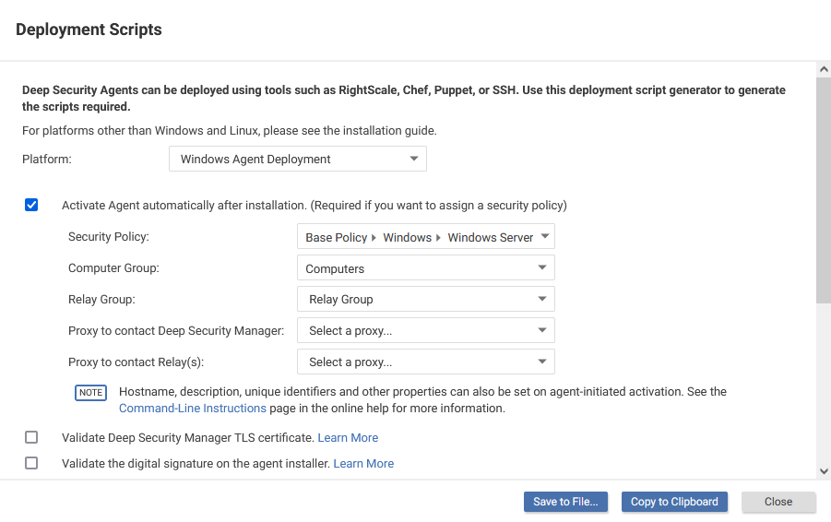Click Learn More beside digital signature
The image size is (831, 522).
(363, 464)
